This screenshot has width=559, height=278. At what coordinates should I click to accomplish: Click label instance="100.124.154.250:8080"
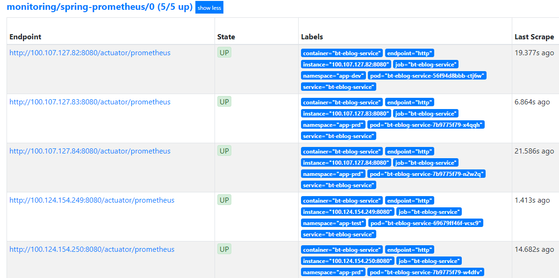coord(348,261)
